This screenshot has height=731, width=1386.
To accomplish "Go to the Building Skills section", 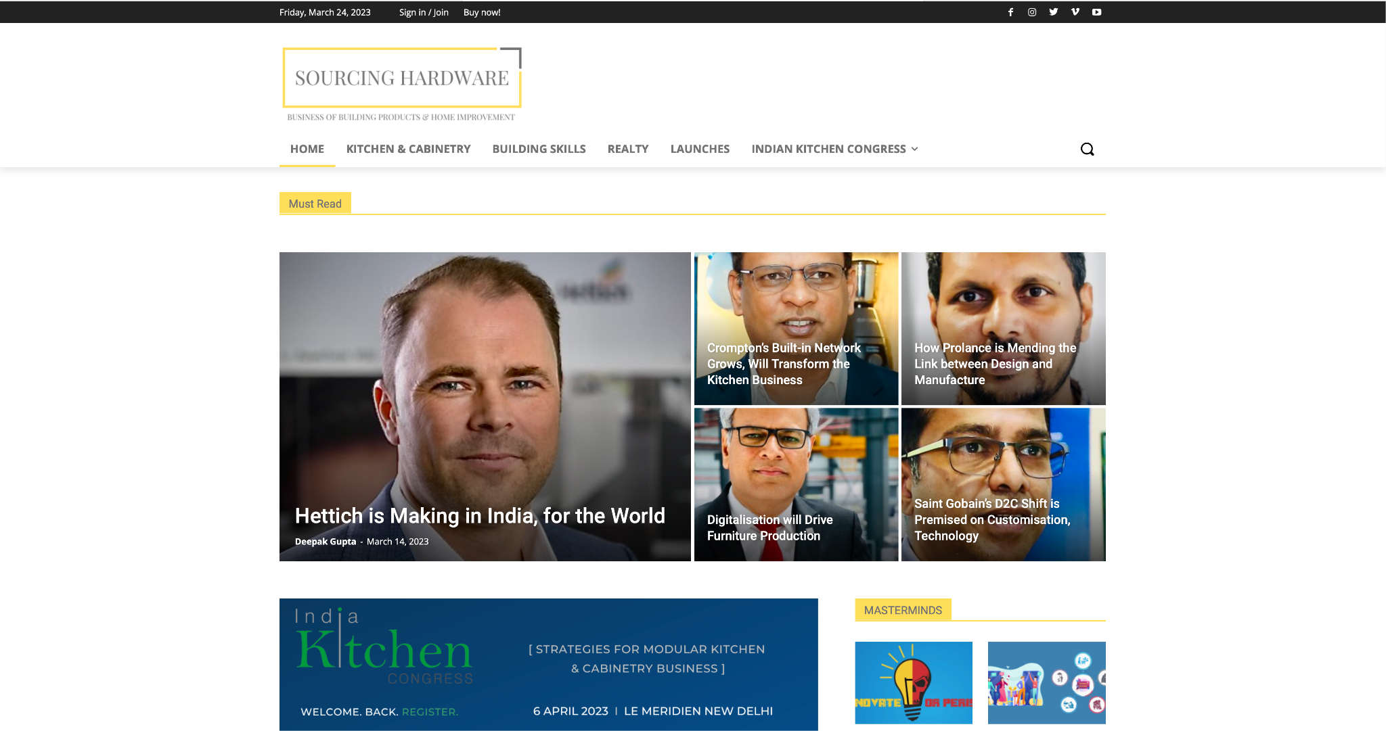I will 539,149.
